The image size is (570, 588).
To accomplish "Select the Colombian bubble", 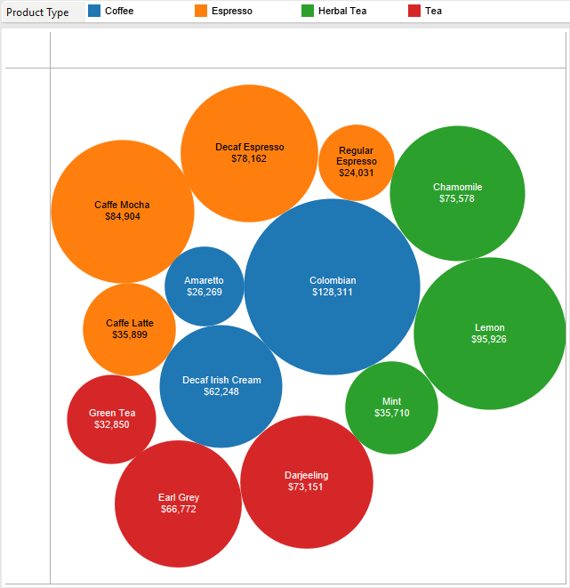I will pos(332,286).
